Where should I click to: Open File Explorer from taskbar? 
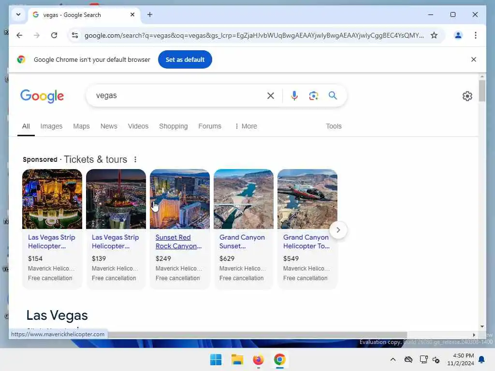(237, 359)
